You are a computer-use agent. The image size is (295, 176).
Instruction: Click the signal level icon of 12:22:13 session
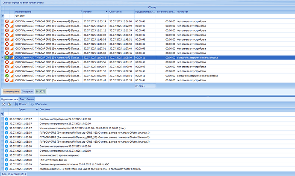pos(12,25)
